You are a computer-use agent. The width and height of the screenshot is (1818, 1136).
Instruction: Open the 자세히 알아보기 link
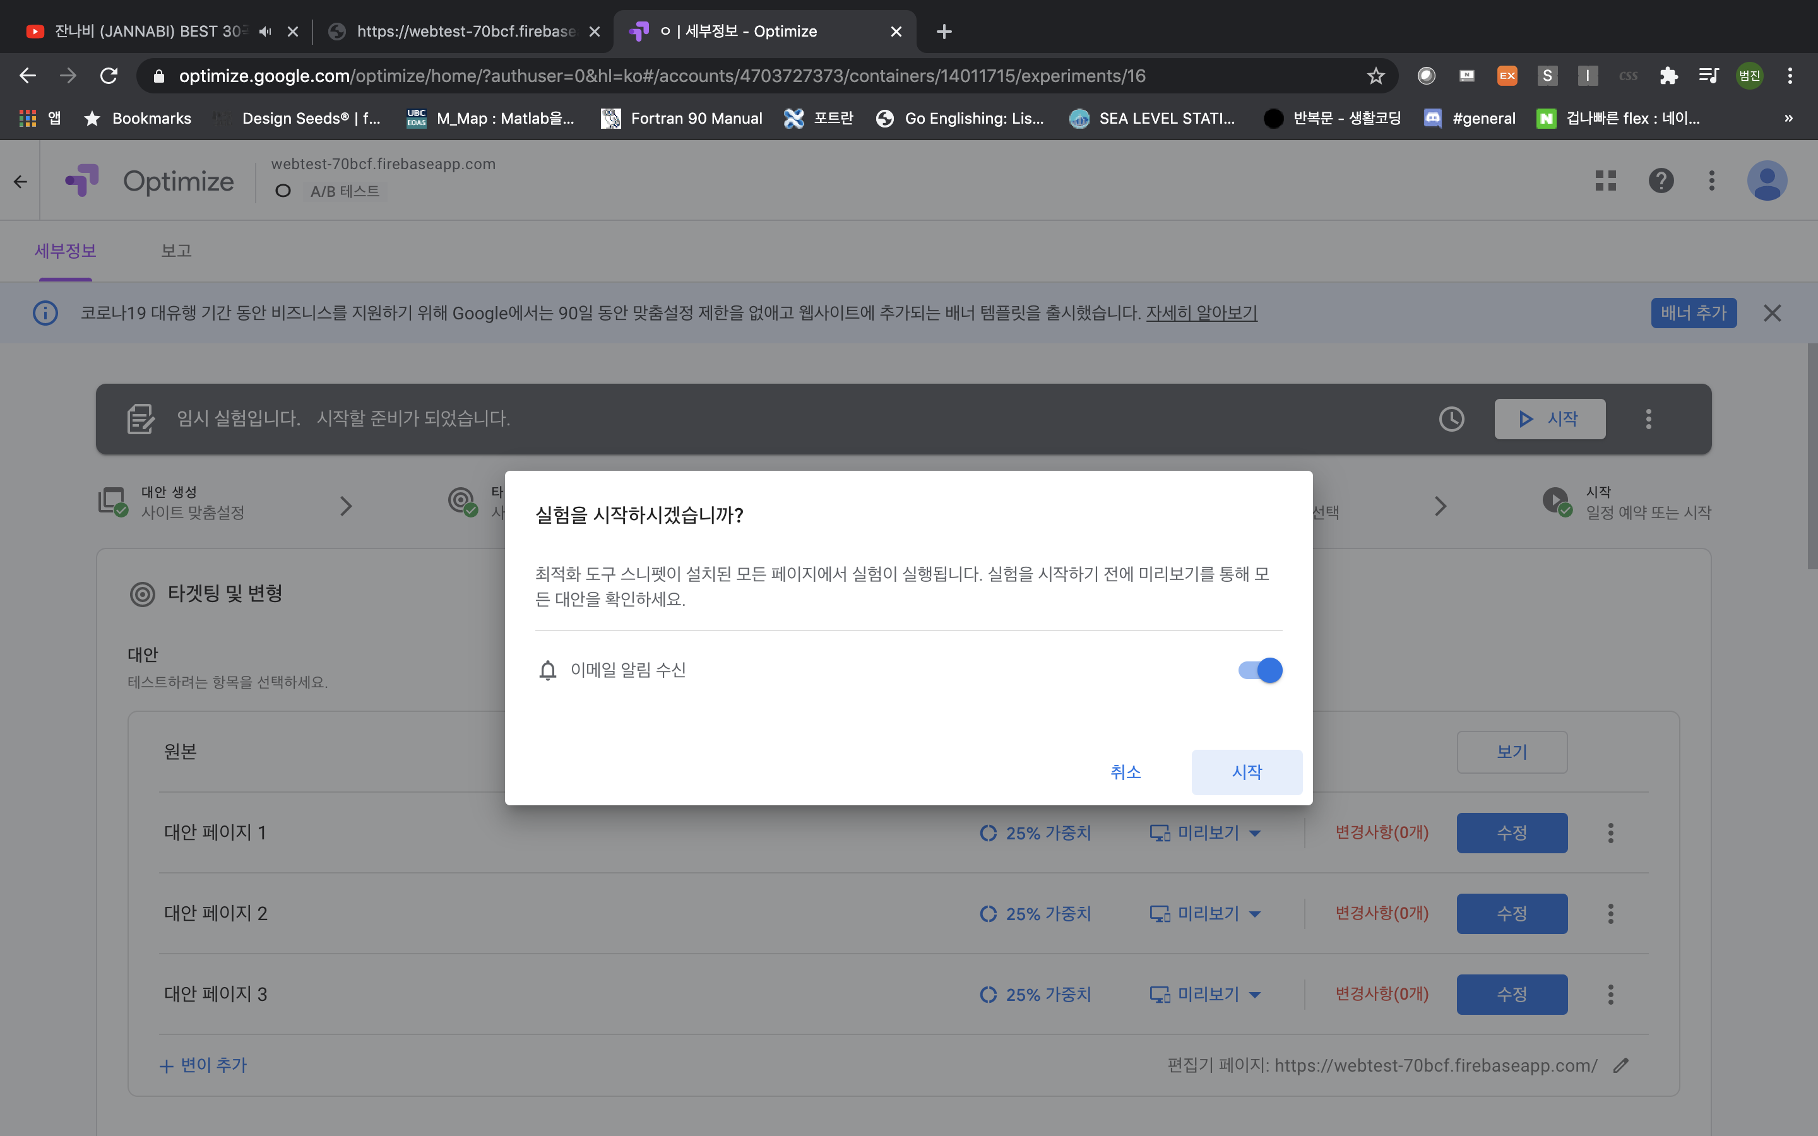(1201, 312)
